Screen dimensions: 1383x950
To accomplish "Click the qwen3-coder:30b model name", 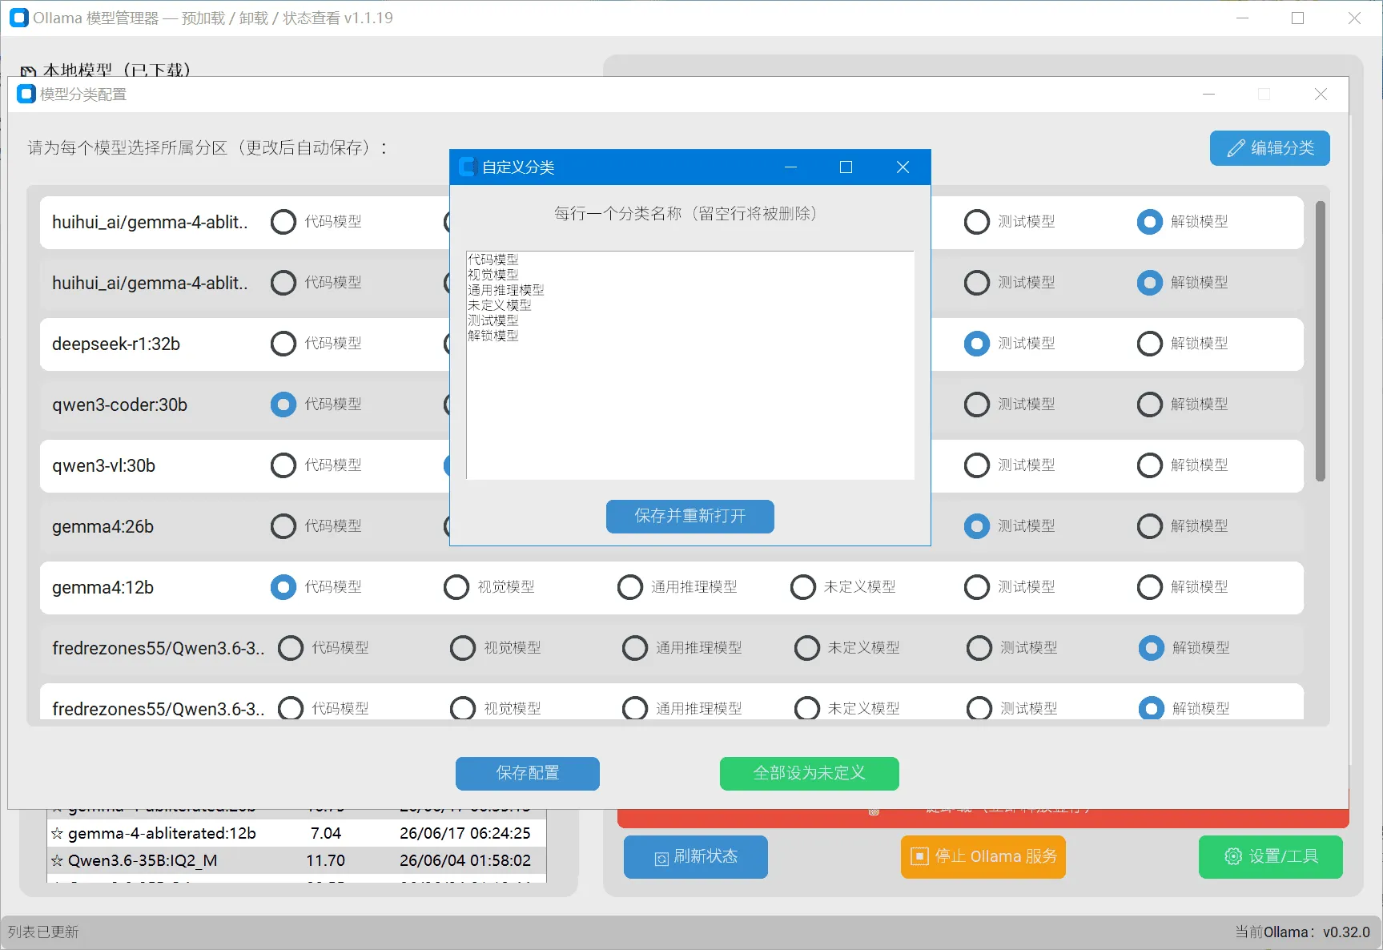I will tap(119, 405).
